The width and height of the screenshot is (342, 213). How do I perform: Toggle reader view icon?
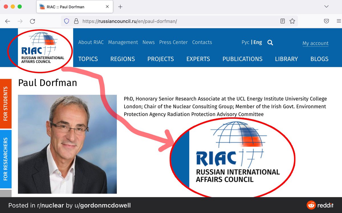point(282,21)
